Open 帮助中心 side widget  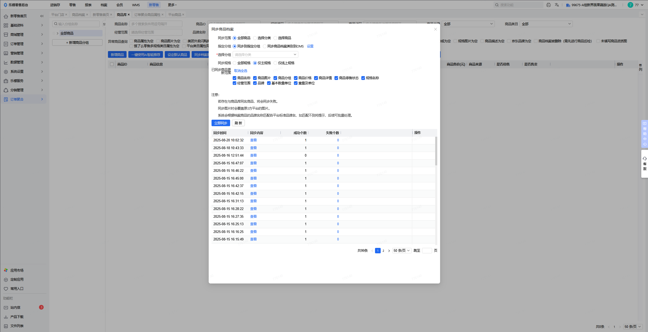click(645, 134)
